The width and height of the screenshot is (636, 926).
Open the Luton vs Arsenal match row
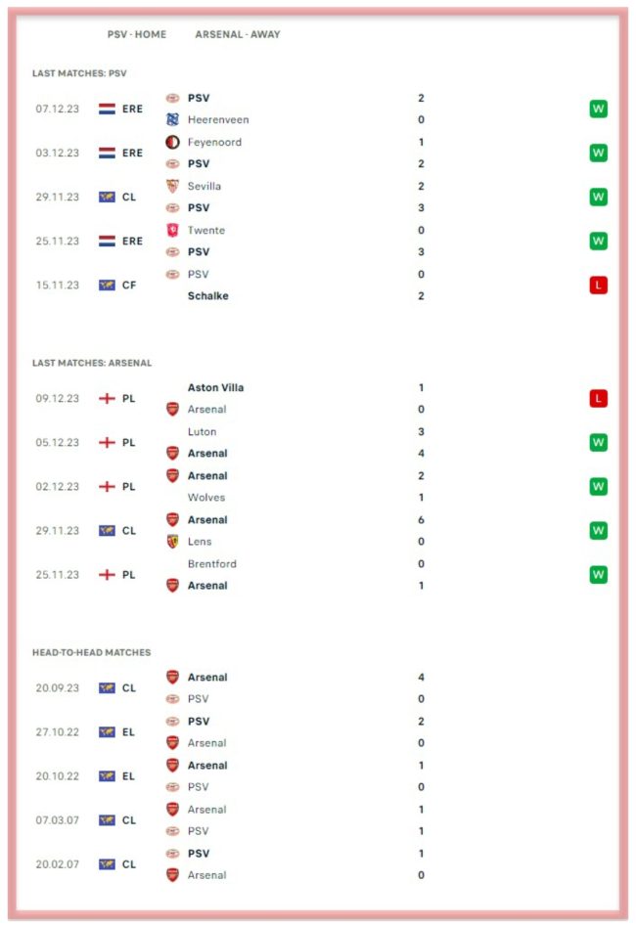[x=319, y=442]
